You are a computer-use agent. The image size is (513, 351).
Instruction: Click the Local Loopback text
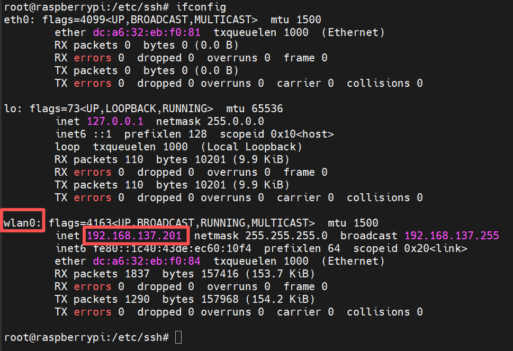click(x=251, y=147)
